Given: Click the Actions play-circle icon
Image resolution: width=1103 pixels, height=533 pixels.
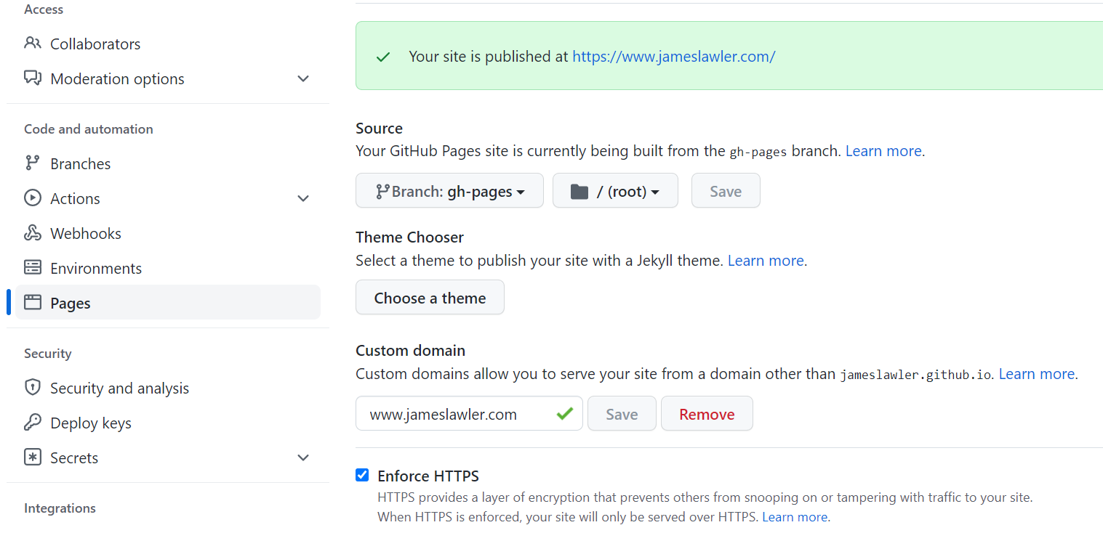Looking at the screenshot, I should click(33, 198).
